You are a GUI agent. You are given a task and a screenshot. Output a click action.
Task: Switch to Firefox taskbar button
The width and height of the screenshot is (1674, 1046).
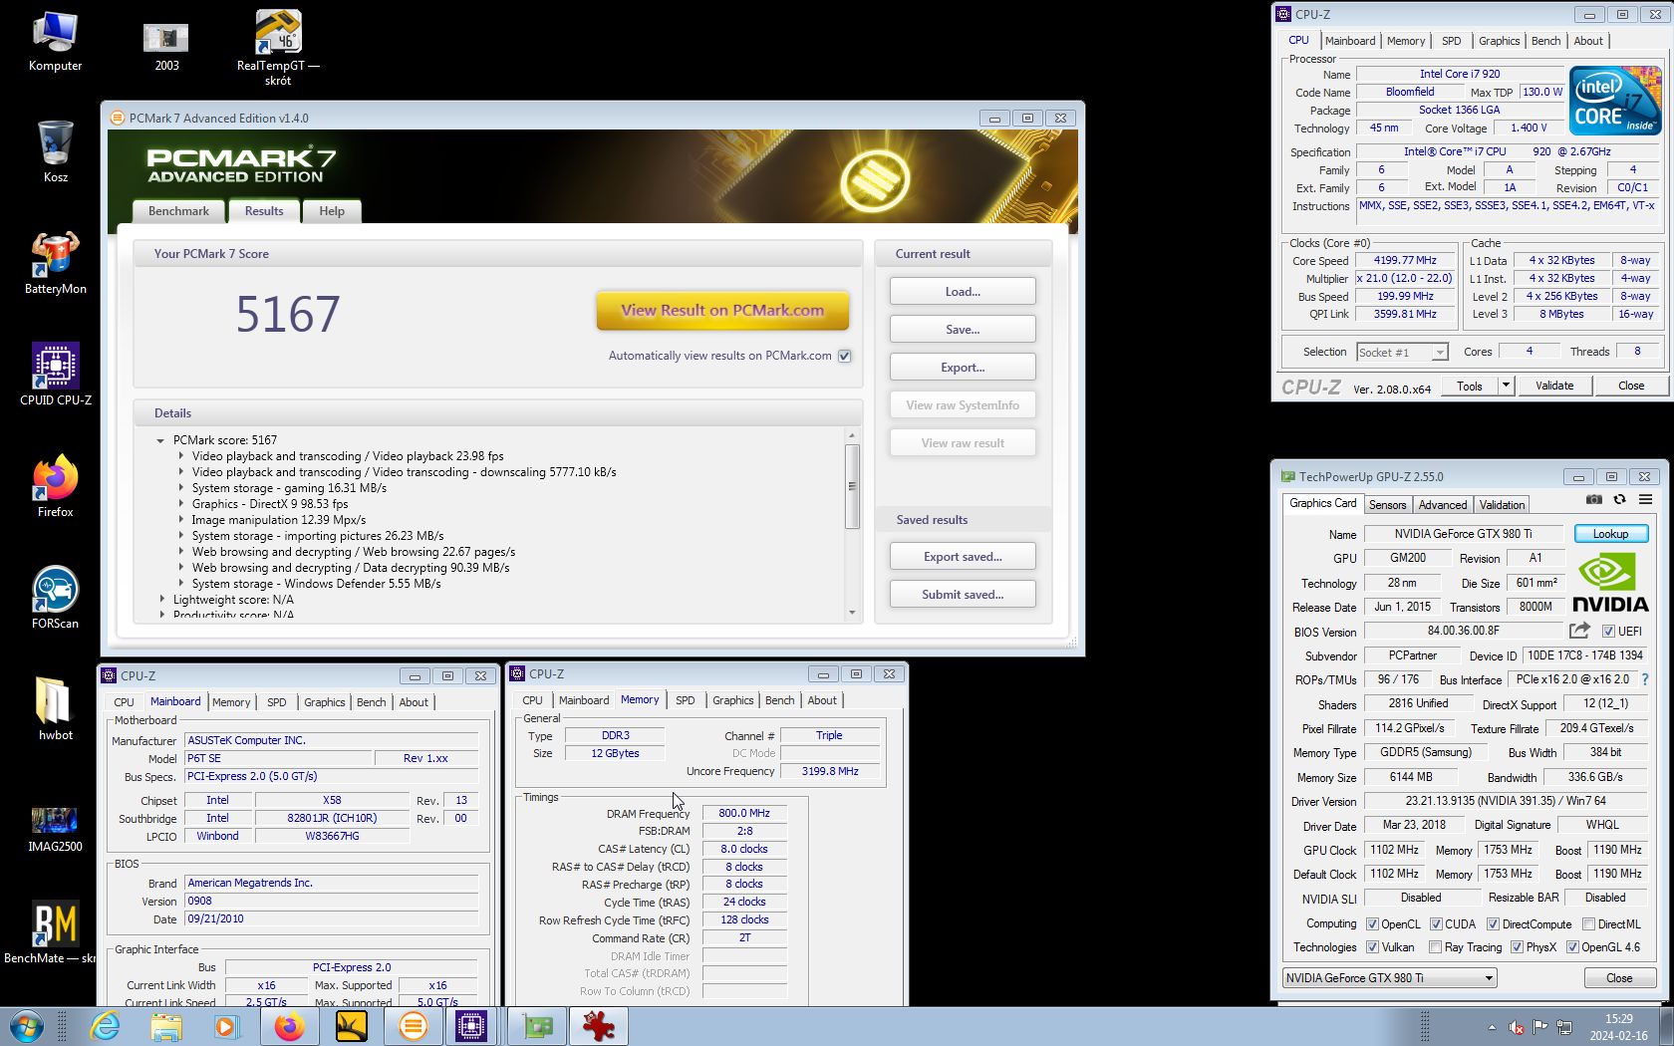[x=289, y=1026]
